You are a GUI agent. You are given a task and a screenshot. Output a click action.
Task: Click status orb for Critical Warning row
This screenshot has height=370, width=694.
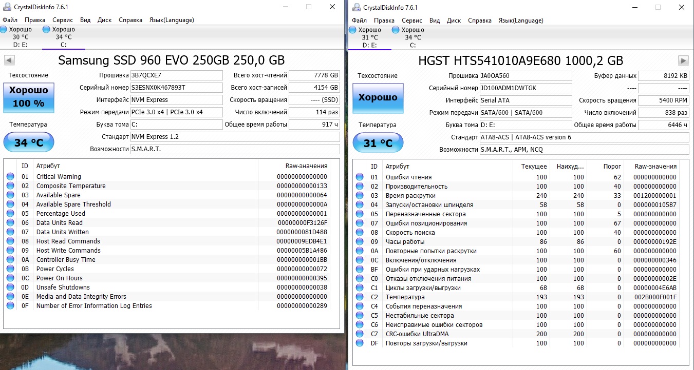11,177
